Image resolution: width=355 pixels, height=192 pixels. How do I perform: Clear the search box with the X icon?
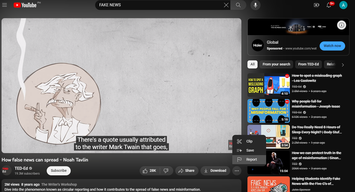[x=226, y=5]
